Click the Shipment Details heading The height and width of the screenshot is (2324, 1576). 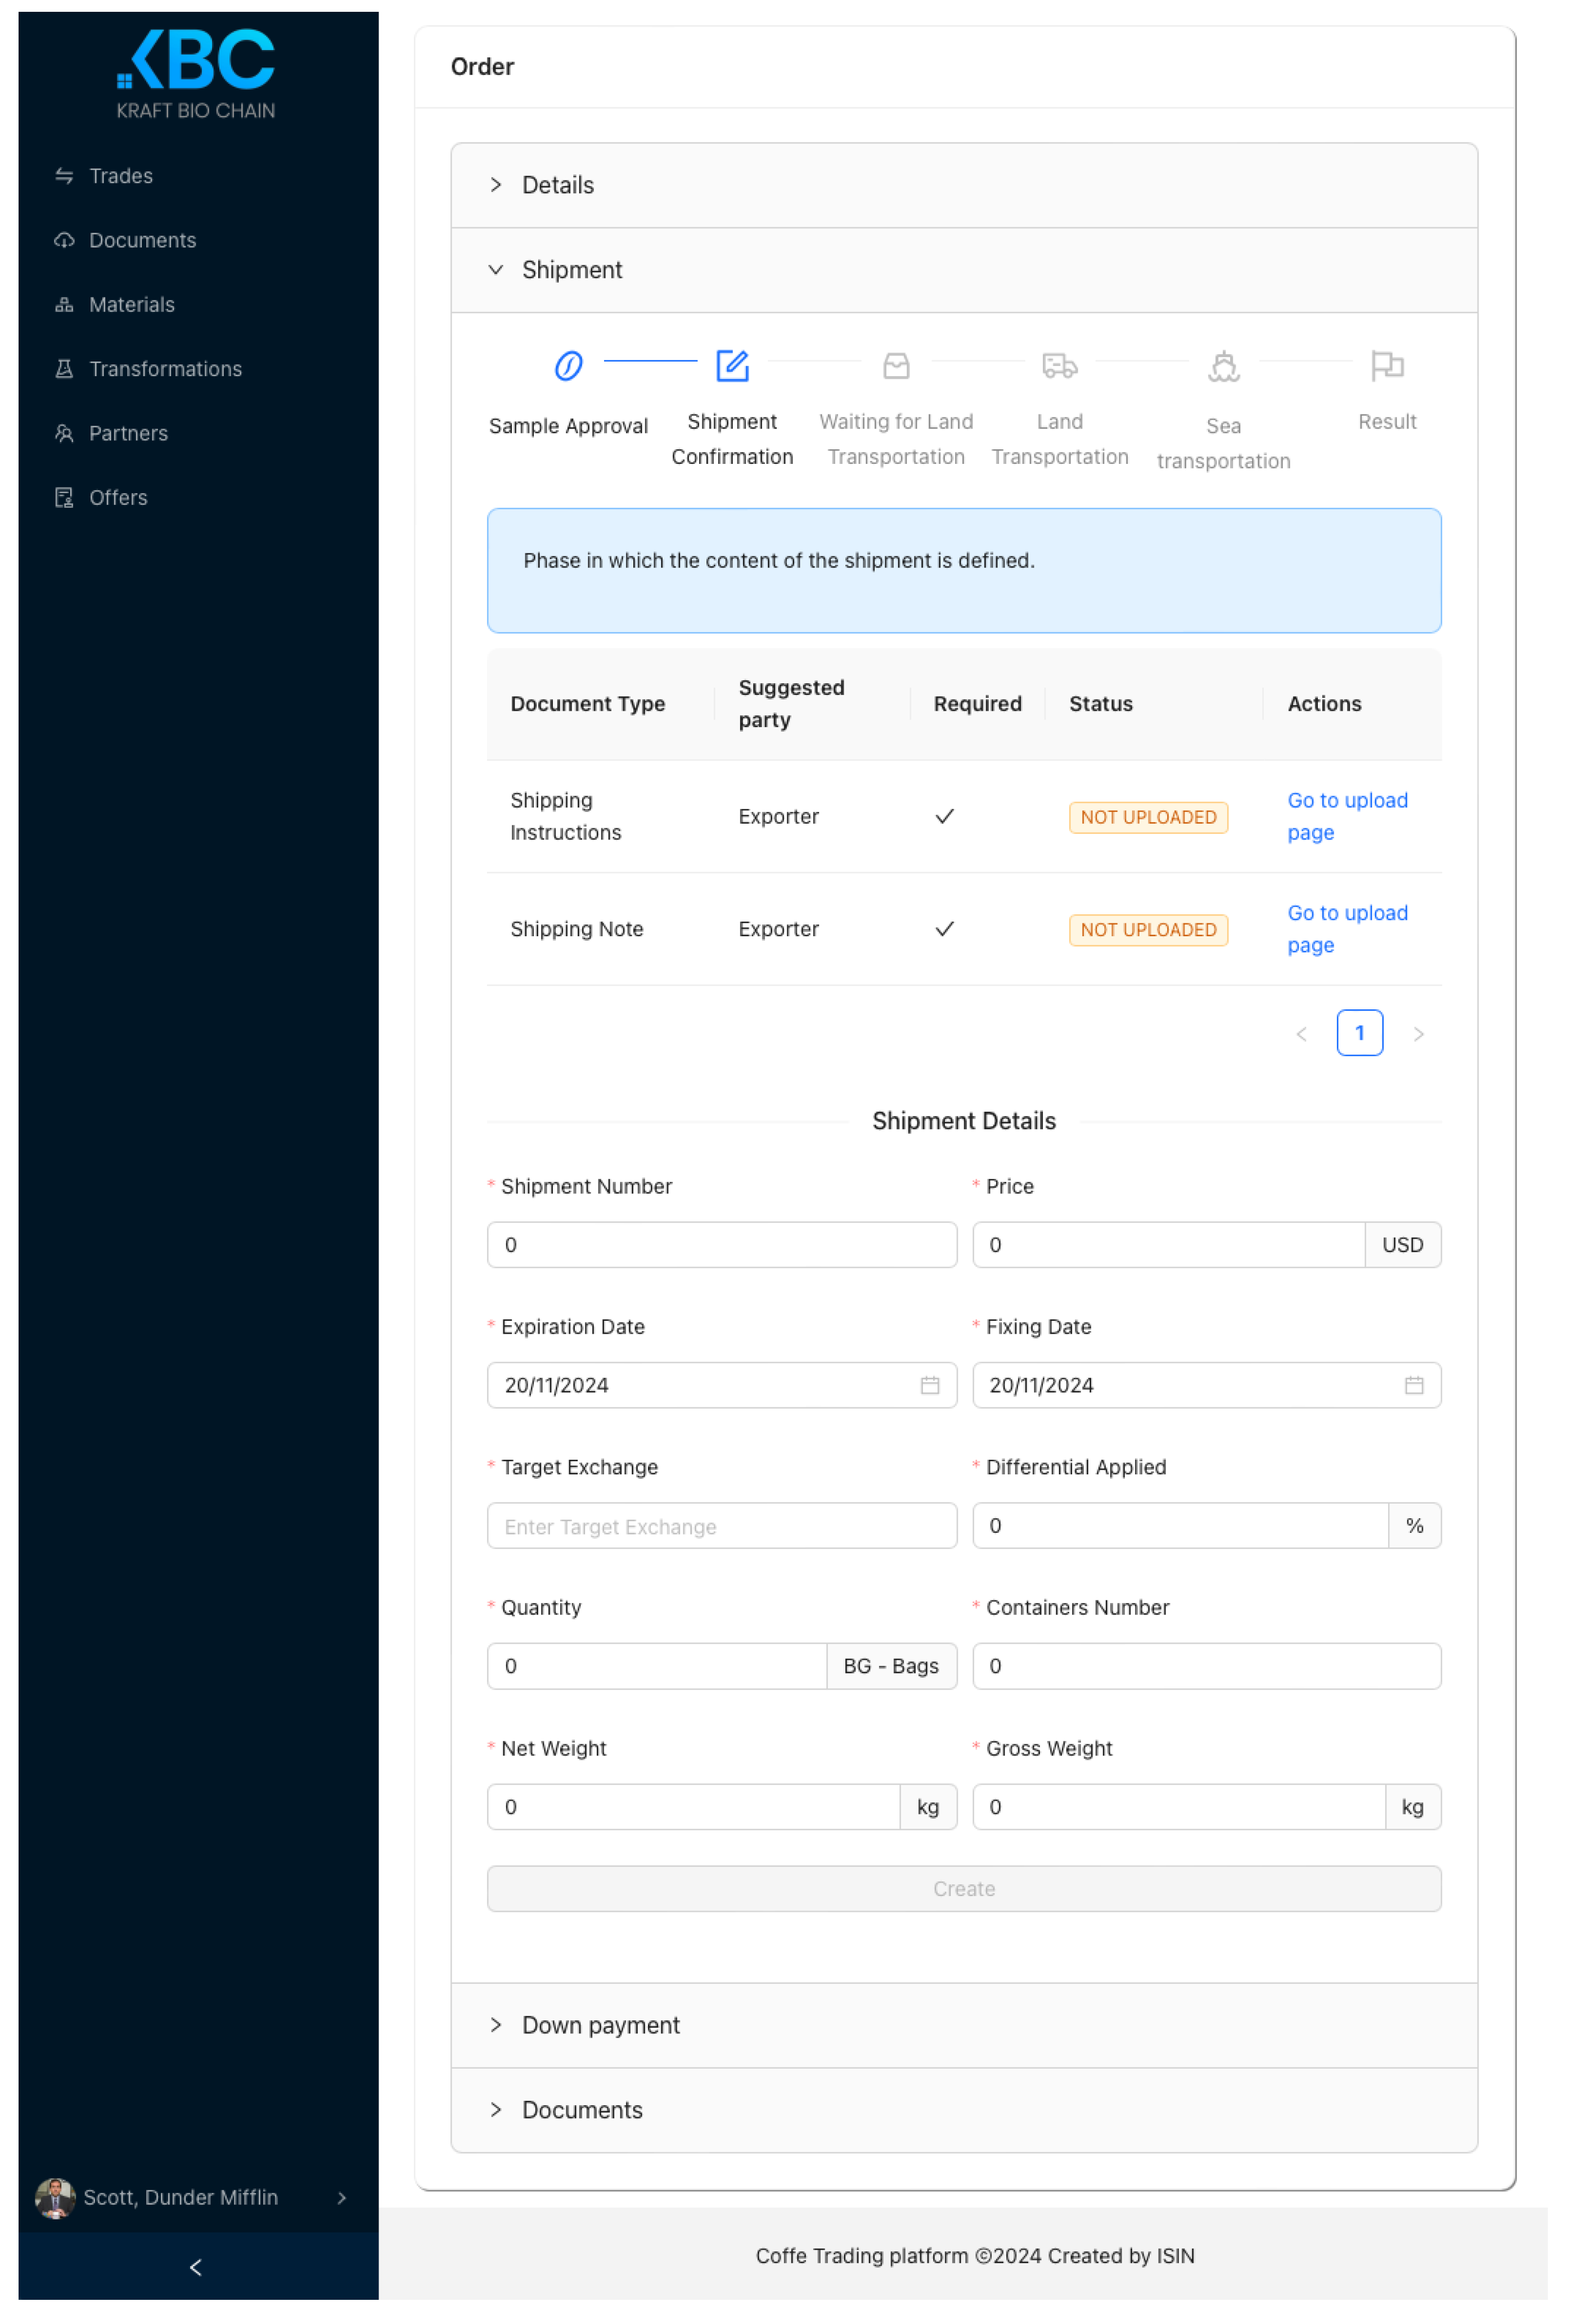pos(964,1121)
